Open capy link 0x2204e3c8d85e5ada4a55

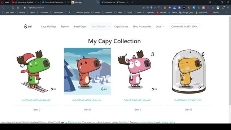point(37,100)
